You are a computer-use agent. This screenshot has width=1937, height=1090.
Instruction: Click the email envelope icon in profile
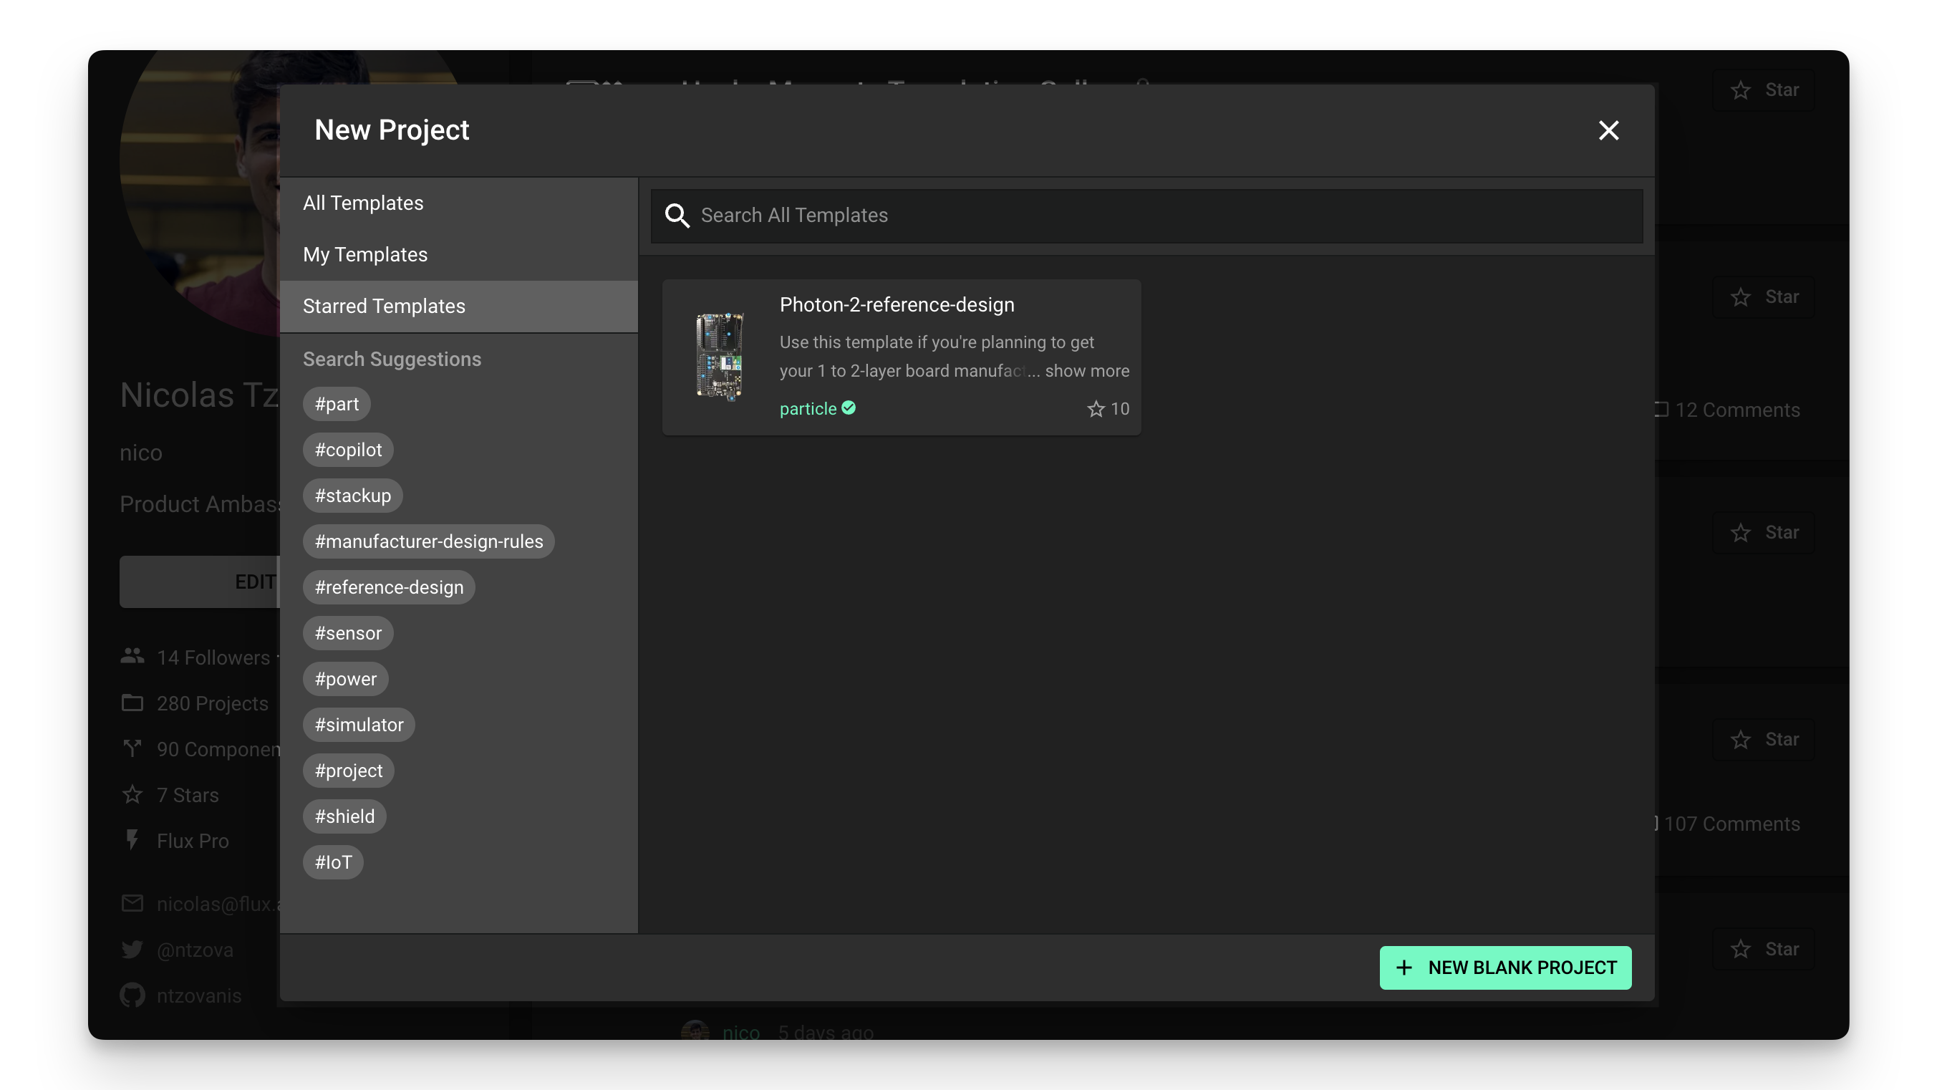132,904
